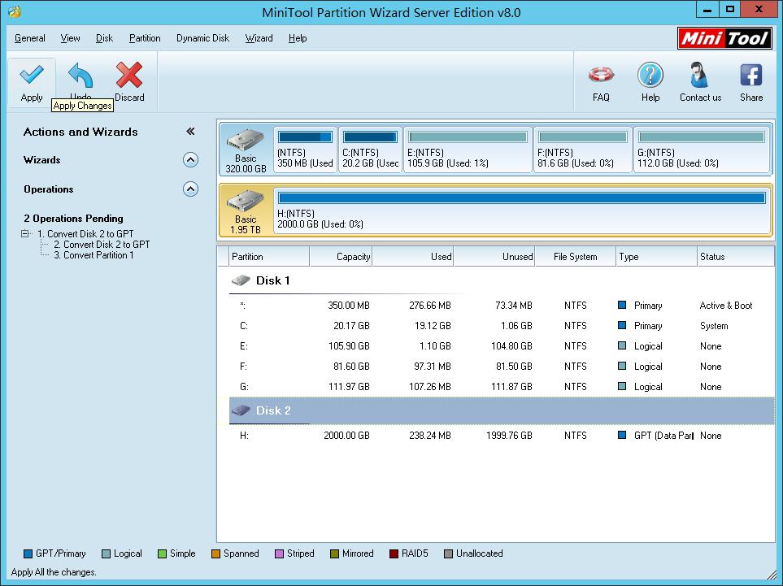
Task: Sort by Type column header
Action: pos(656,257)
